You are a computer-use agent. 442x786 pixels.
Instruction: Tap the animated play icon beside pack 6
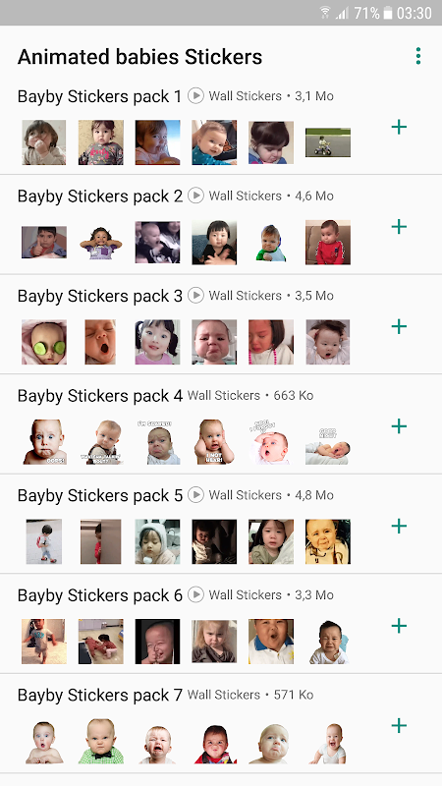pos(195,594)
